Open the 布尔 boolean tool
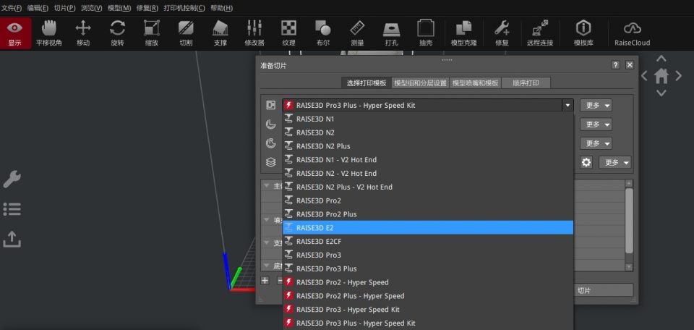This screenshot has height=330, width=694. (x=323, y=33)
